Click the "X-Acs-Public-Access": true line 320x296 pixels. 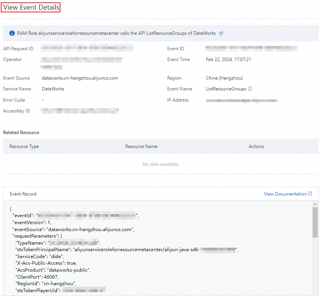coord(46,263)
